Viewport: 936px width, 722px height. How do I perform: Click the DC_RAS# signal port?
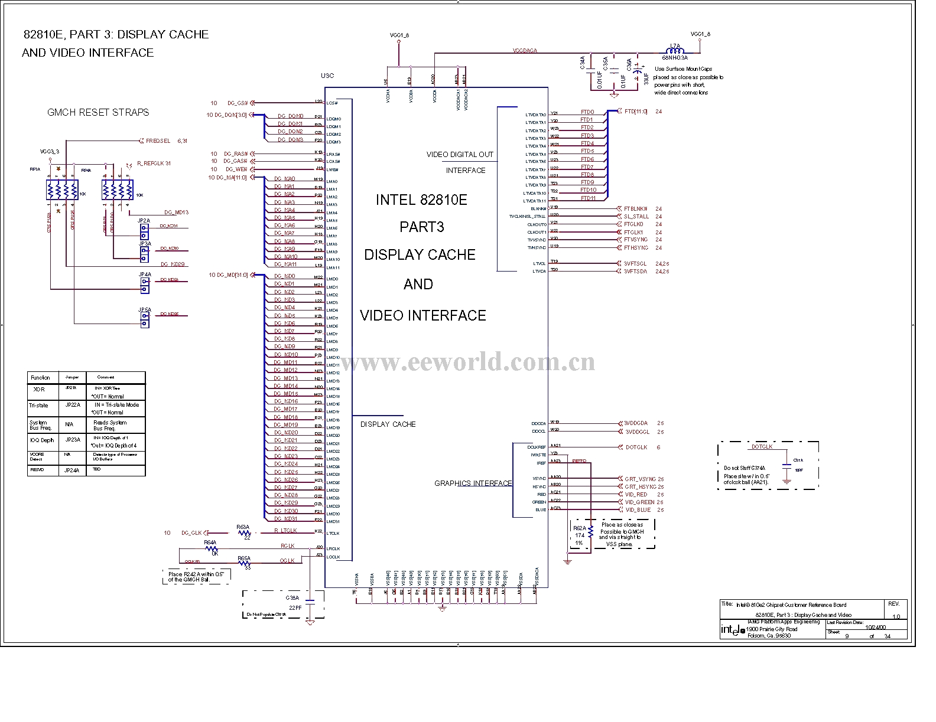pos(239,153)
